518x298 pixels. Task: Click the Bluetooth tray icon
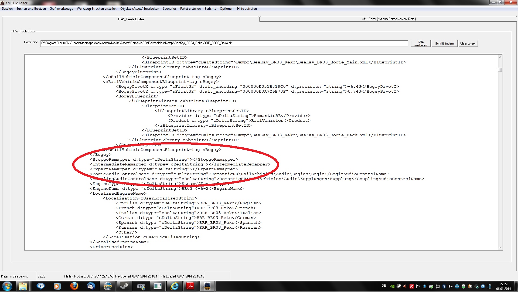click(444, 286)
